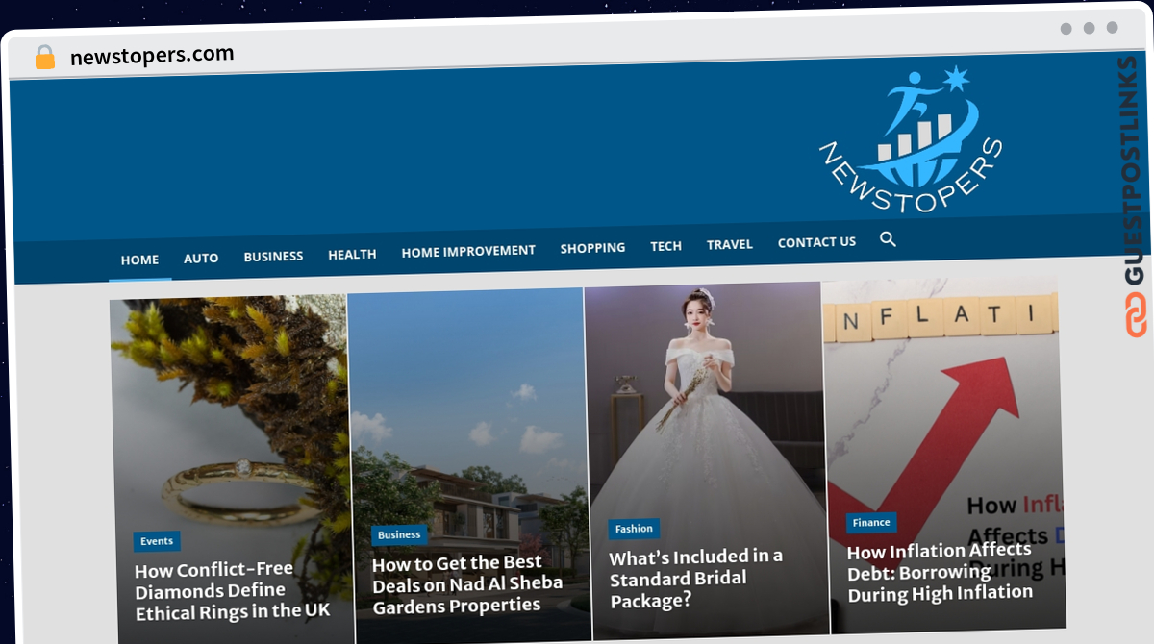Choose Travel from the navigation bar
Image resolution: width=1154 pixels, height=644 pixels.
pos(729,244)
